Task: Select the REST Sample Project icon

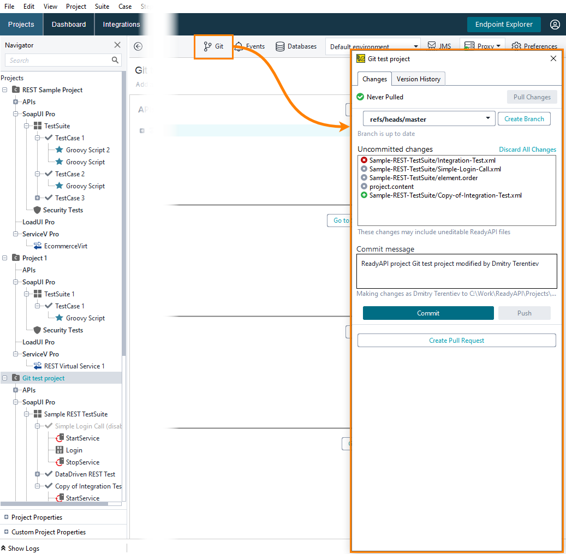Action: tap(15, 90)
